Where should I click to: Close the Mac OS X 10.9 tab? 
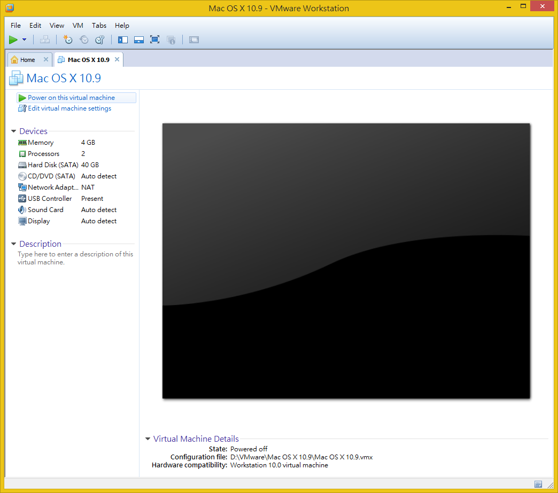pos(117,59)
